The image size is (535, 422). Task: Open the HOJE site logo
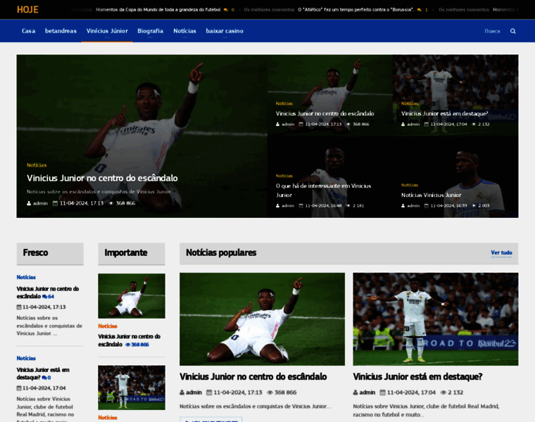coord(27,10)
